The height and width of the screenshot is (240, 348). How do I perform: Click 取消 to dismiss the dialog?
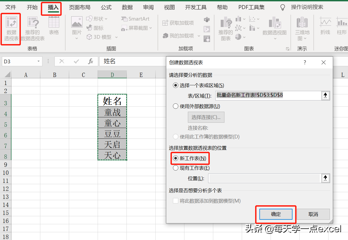point(313,214)
